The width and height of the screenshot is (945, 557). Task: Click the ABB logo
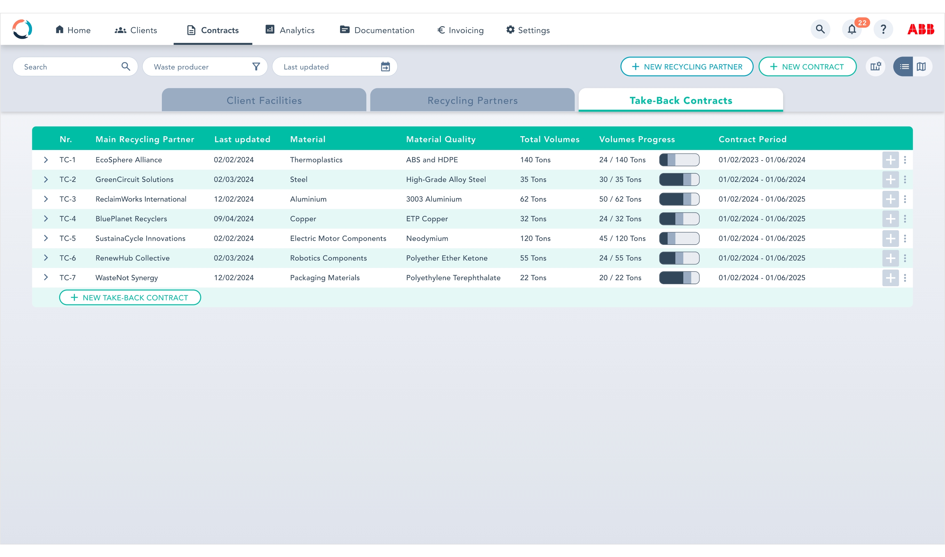click(x=921, y=30)
